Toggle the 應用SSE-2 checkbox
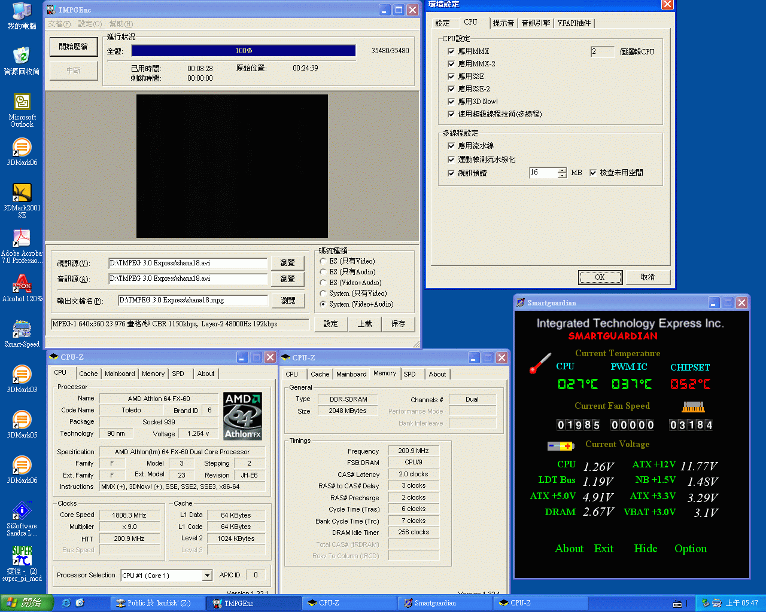 click(451, 89)
